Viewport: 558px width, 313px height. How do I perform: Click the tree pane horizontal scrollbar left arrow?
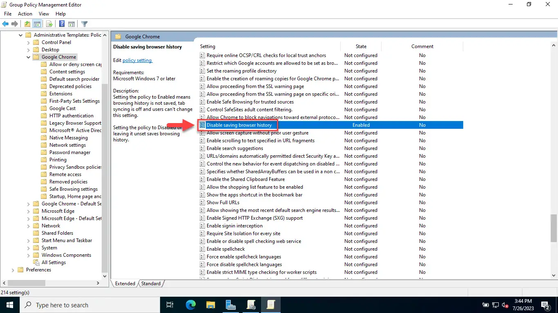coord(4,283)
